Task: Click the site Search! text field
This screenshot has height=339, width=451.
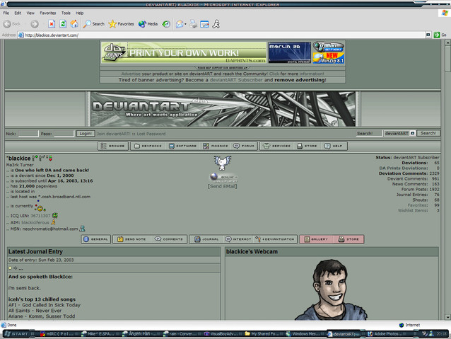Action: click(369, 133)
